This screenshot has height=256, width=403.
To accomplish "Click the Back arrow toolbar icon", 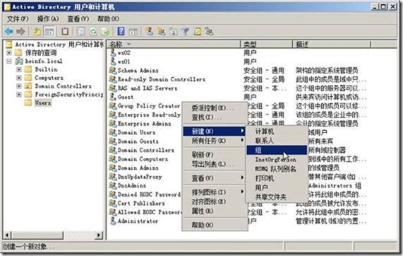I will 9,31.
